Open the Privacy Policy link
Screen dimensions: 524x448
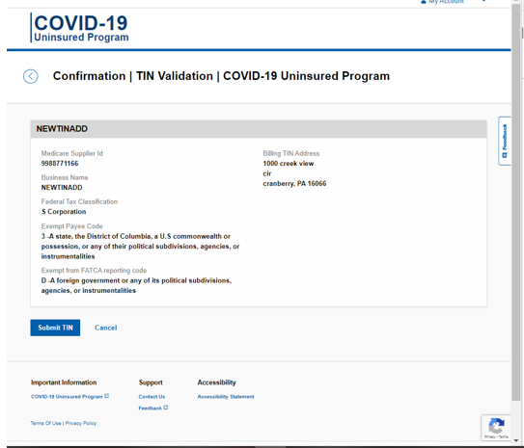point(81,423)
